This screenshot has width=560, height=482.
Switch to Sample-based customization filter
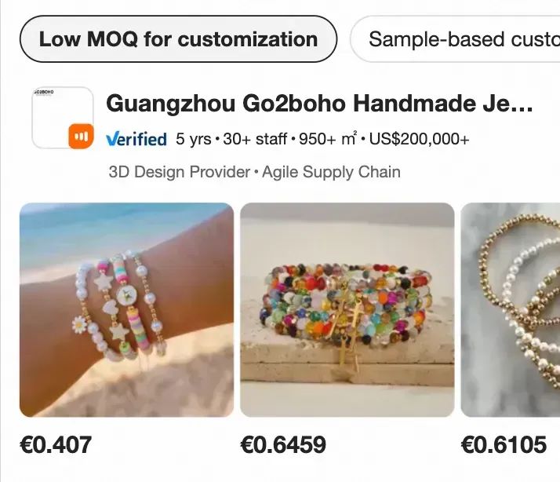coord(463,39)
